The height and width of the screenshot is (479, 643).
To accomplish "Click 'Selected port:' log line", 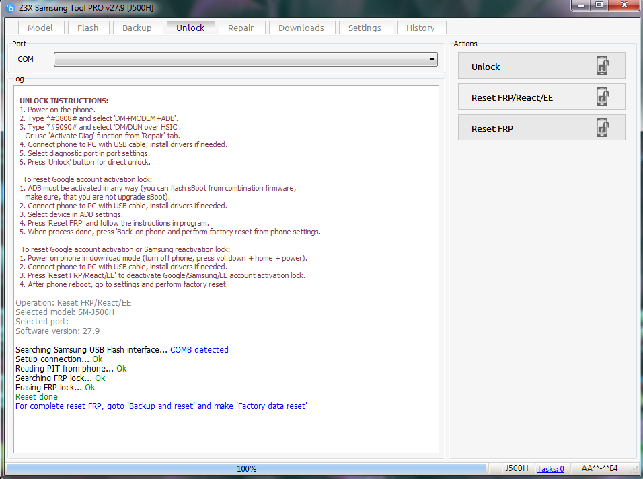I will point(42,322).
